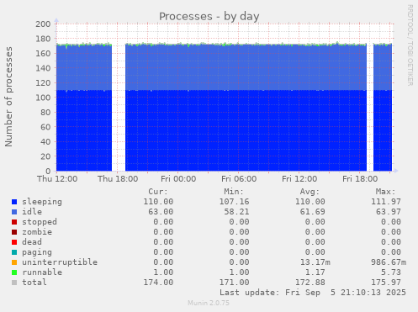
Task: Click the y-axis label 60
Action: coord(45,127)
